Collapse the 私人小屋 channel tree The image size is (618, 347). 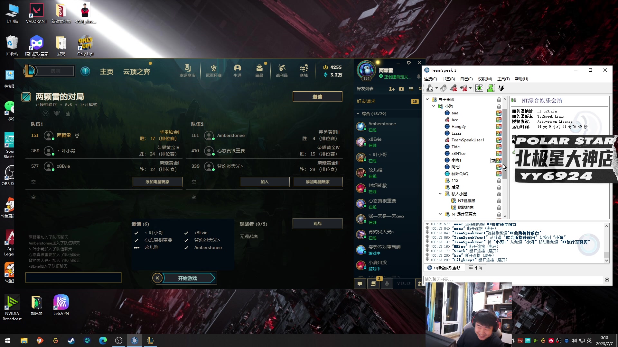pyautogui.click(x=440, y=194)
